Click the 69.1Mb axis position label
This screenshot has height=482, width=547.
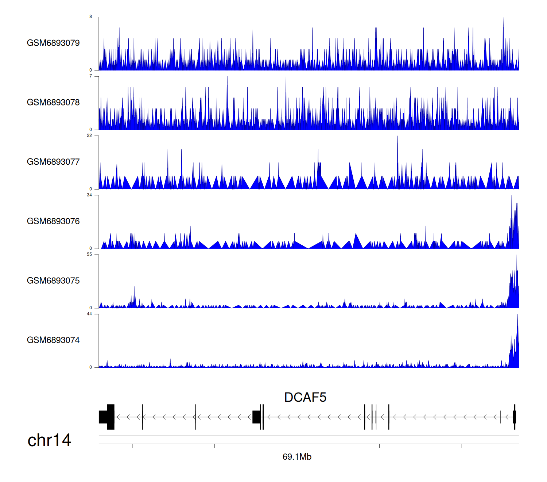297,457
